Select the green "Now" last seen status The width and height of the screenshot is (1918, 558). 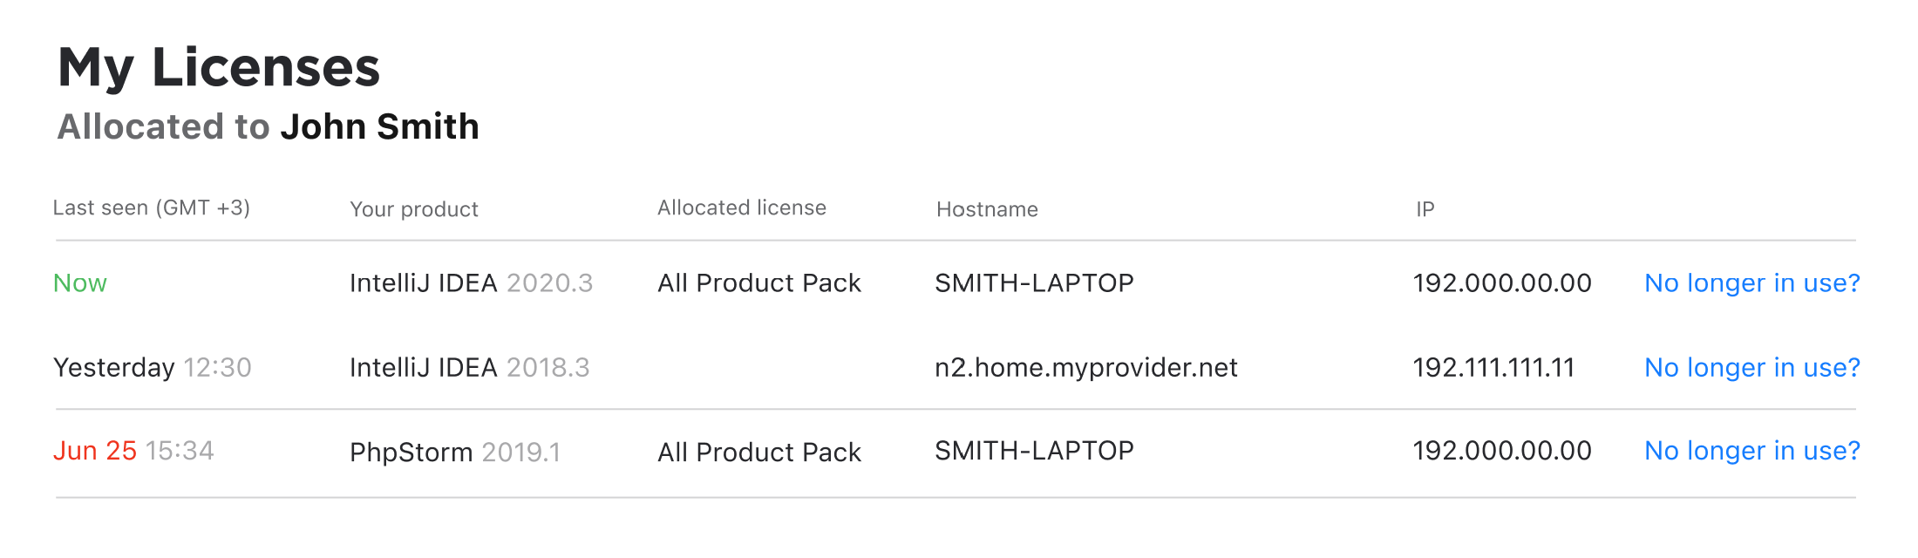tap(80, 283)
